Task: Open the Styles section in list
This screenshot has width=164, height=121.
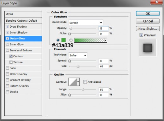Action: (x=23, y=14)
